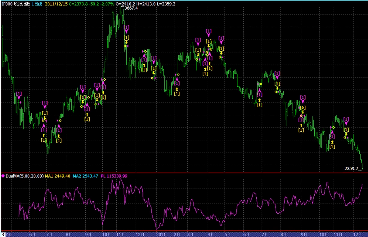This screenshot has height=237, width=368.
Task: Click the scroll-left arrow on the timeline
Action: click(3, 234)
